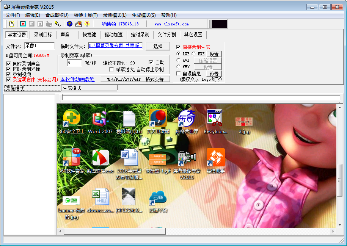Click the 设置 button next to LXE
The height and width of the screenshot is (246, 347).
pos(214,53)
